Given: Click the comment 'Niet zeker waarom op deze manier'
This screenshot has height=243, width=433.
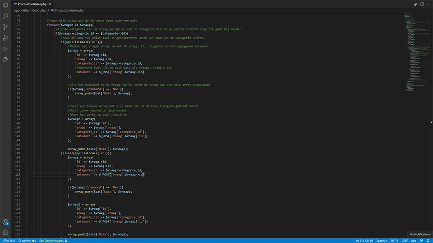Looking at the screenshot, I should pos(97,110).
